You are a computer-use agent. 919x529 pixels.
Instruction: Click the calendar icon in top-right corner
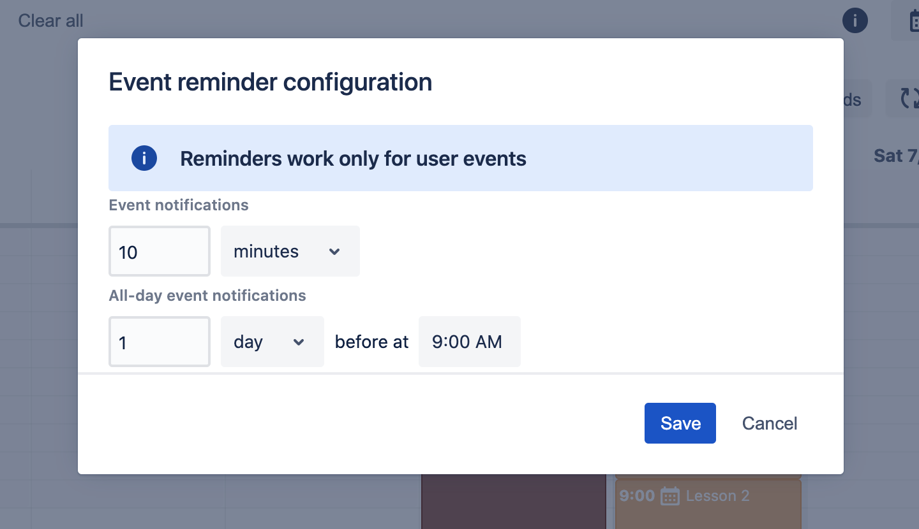click(x=911, y=21)
